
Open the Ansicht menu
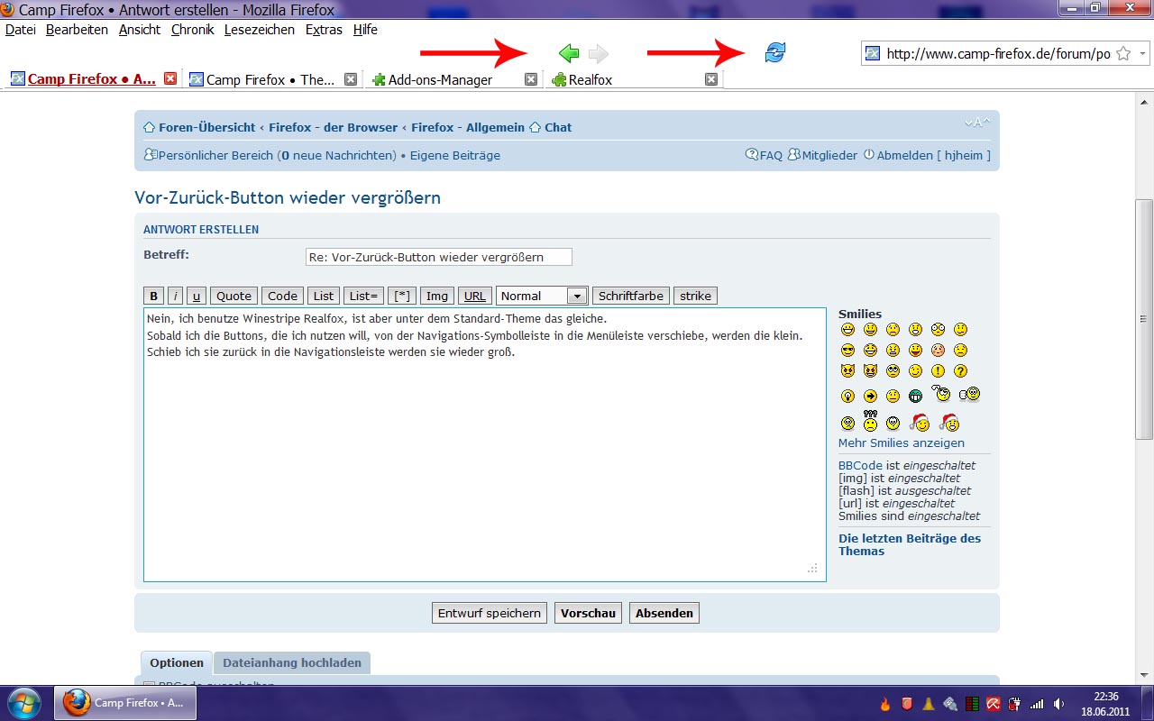[x=140, y=30]
